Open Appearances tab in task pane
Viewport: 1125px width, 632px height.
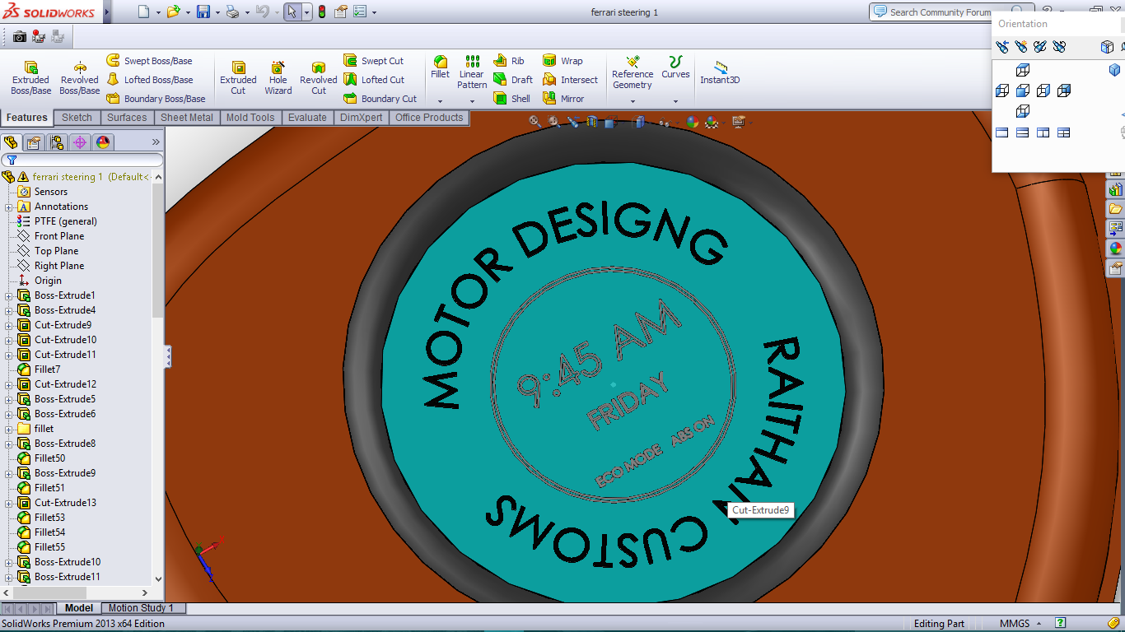(x=1116, y=248)
